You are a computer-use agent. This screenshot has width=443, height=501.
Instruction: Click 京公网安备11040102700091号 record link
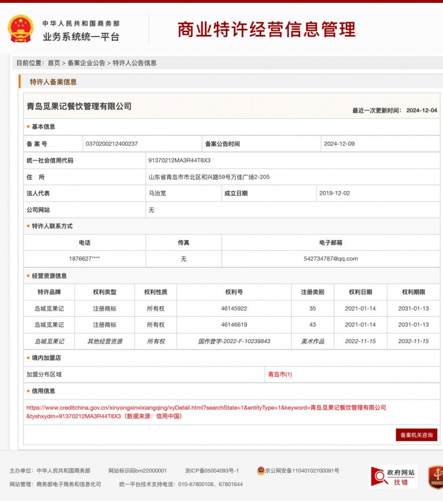pos(302,471)
